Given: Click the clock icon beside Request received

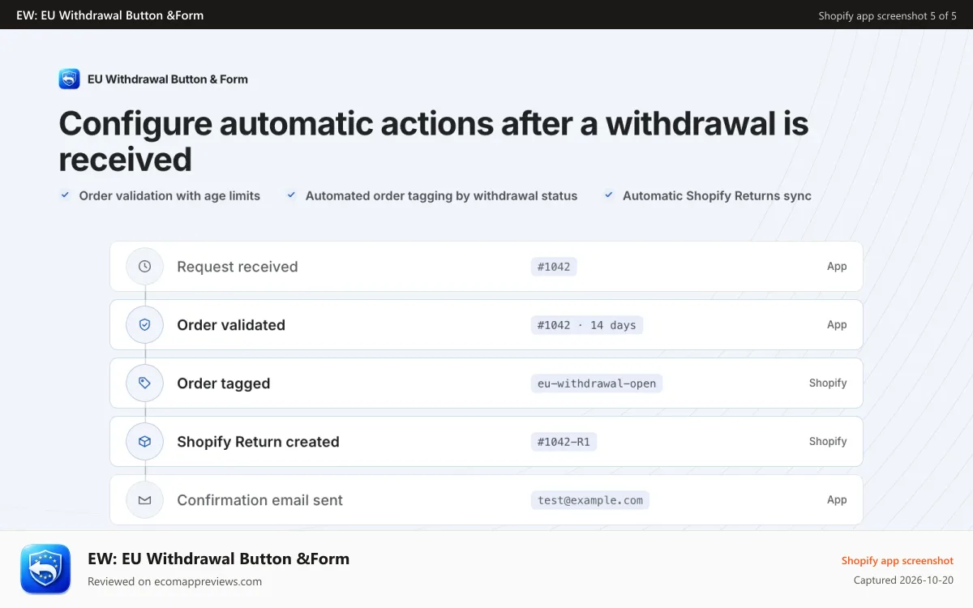Looking at the screenshot, I should tap(145, 266).
